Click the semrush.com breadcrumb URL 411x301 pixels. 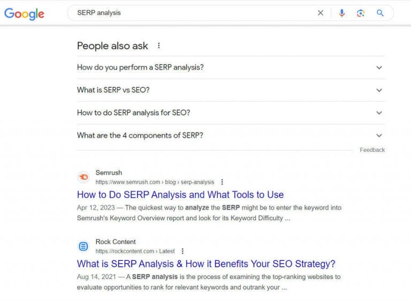click(155, 182)
